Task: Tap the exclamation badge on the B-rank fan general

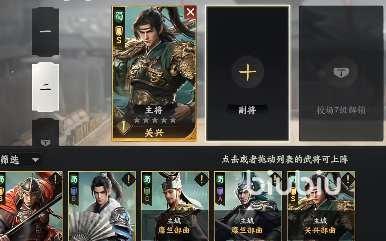Action: pyautogui.click(x=129, y=179)
